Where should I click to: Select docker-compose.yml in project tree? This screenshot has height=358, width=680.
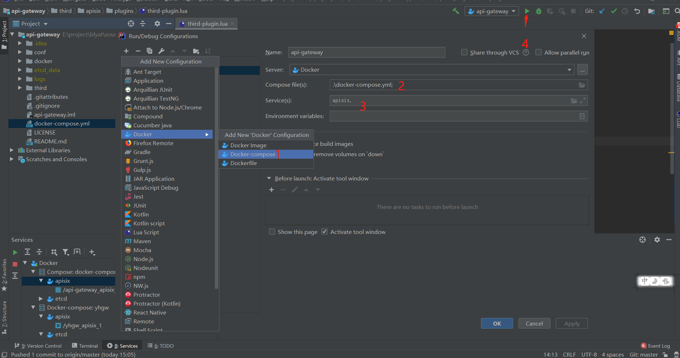click(x=62, y=123)
